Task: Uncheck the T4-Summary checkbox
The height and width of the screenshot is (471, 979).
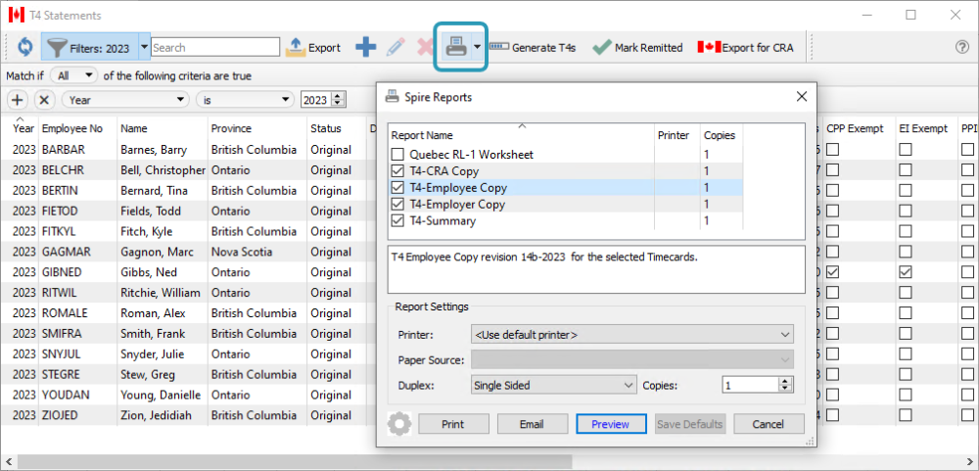Action: pyautogui.click(x=397, y=220)
